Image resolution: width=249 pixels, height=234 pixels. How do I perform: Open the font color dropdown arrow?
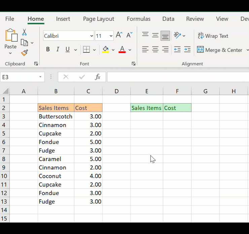point(130,50)
